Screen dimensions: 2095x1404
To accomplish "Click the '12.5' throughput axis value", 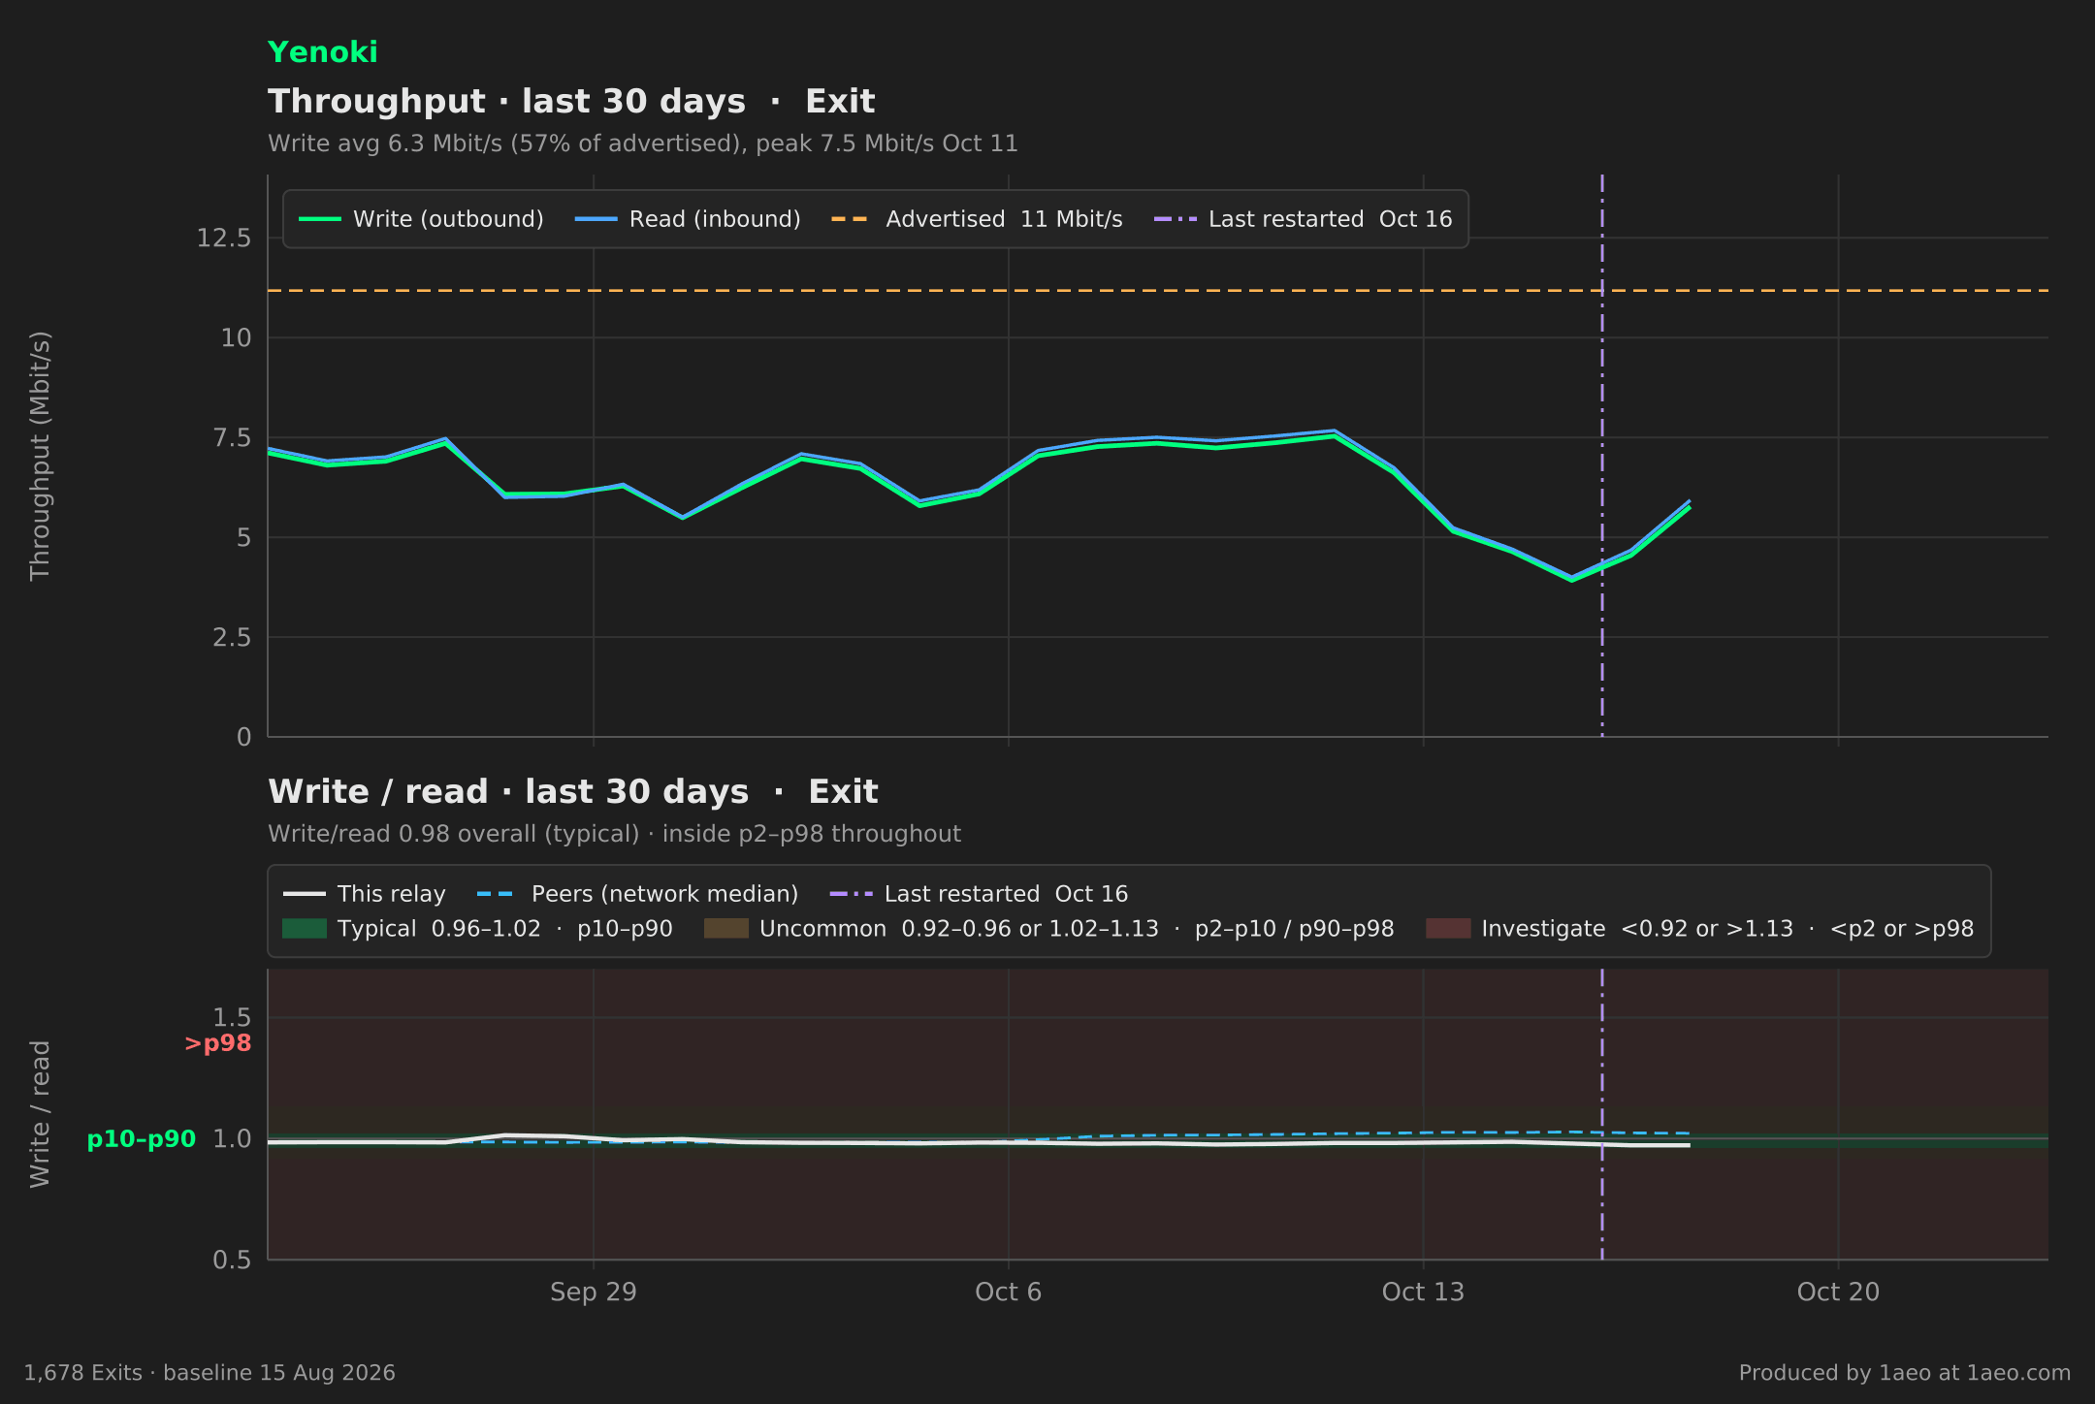I will [x=224, y=239].
